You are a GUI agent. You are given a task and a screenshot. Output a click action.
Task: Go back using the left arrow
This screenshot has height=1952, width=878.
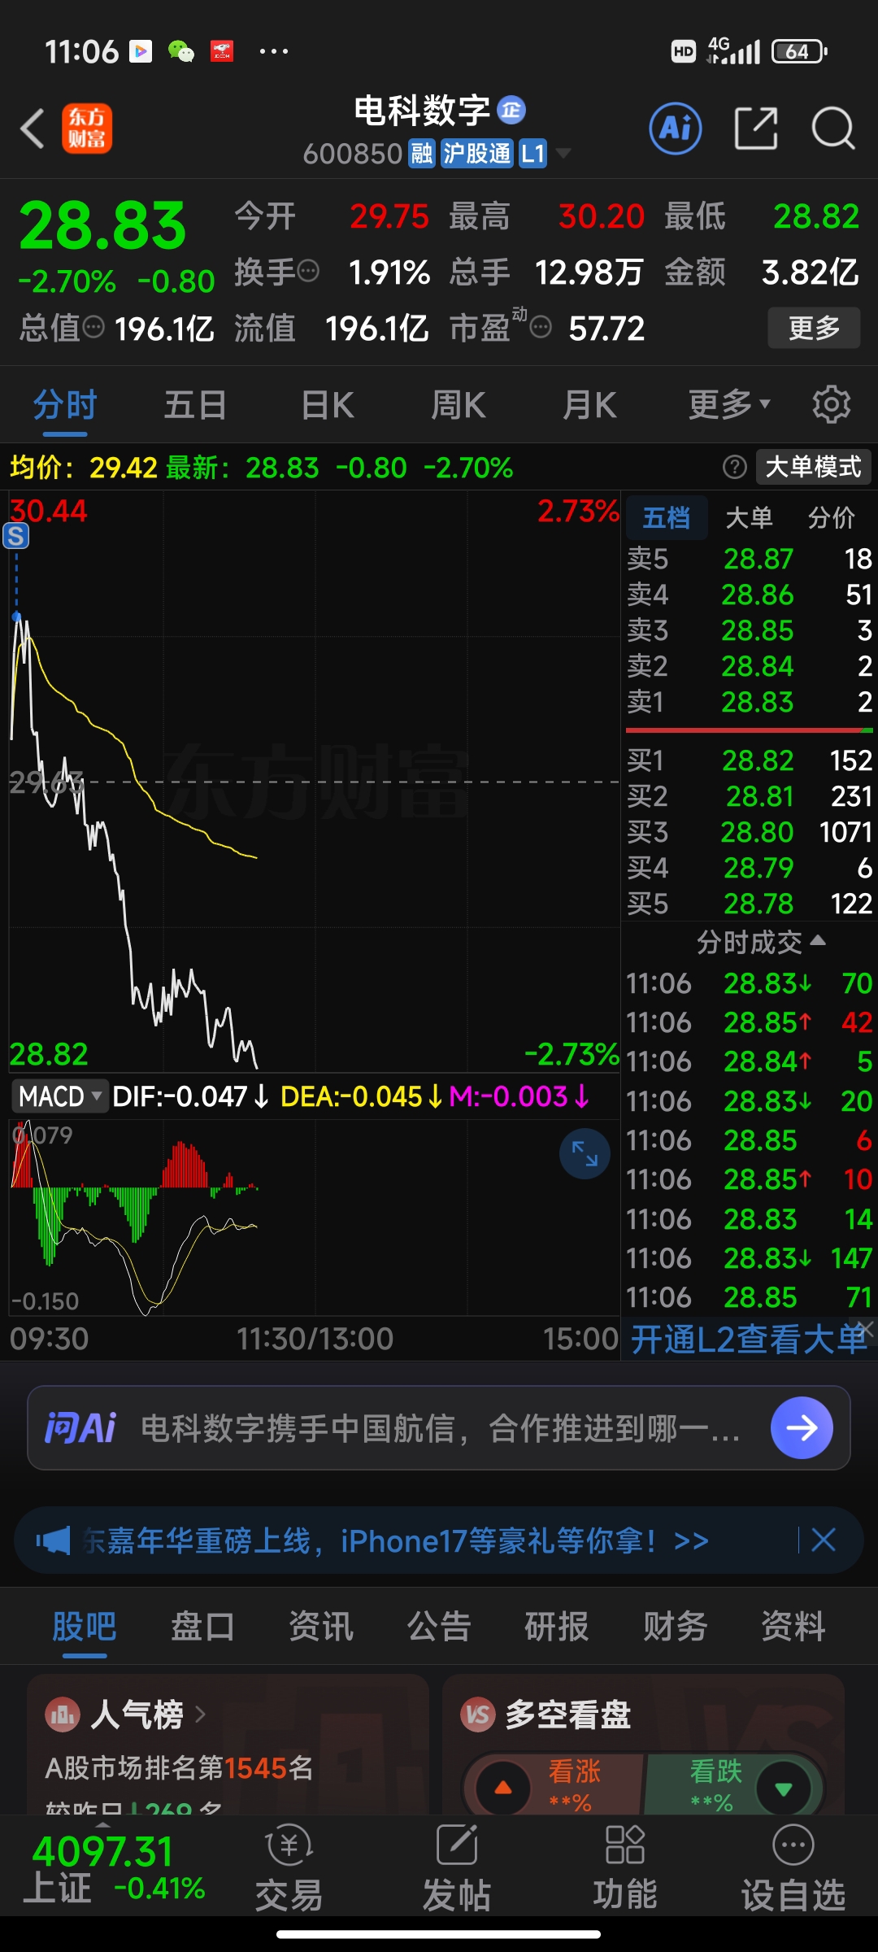pyautogui.click(x=33, y=129)
